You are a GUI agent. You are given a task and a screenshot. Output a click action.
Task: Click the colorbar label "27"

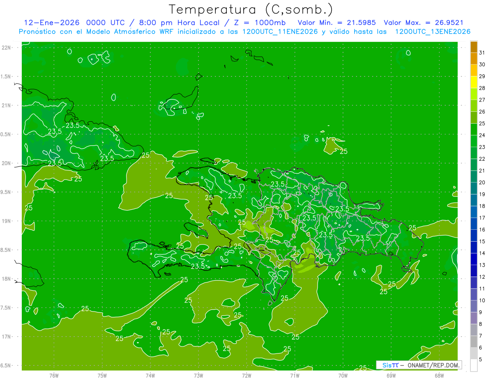(x=482, y=100)
